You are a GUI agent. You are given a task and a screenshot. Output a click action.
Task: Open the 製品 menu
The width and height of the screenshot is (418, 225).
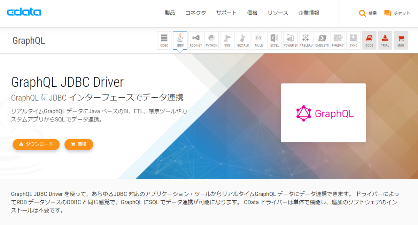(x=170, y=13)
